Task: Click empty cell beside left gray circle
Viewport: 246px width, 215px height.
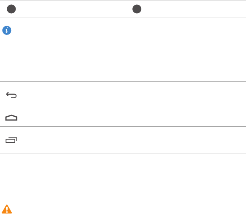Action: (x=72, y=10)
